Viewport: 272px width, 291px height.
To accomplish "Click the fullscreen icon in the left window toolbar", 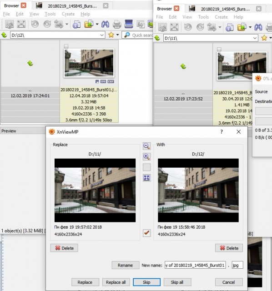I will coord(21,24).
